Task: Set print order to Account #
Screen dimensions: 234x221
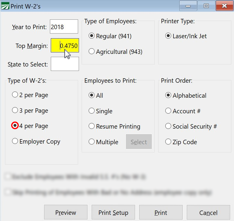Action: click(168, 111)
